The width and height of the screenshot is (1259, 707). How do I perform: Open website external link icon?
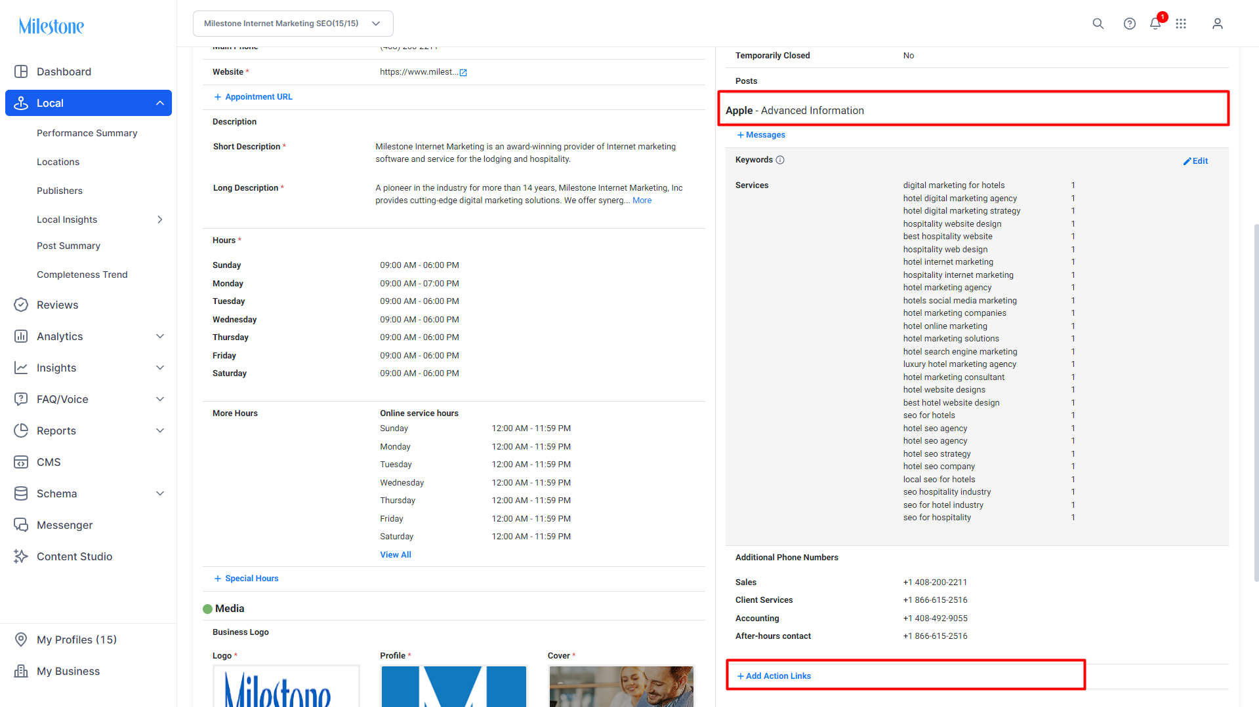tap(463, 73)
